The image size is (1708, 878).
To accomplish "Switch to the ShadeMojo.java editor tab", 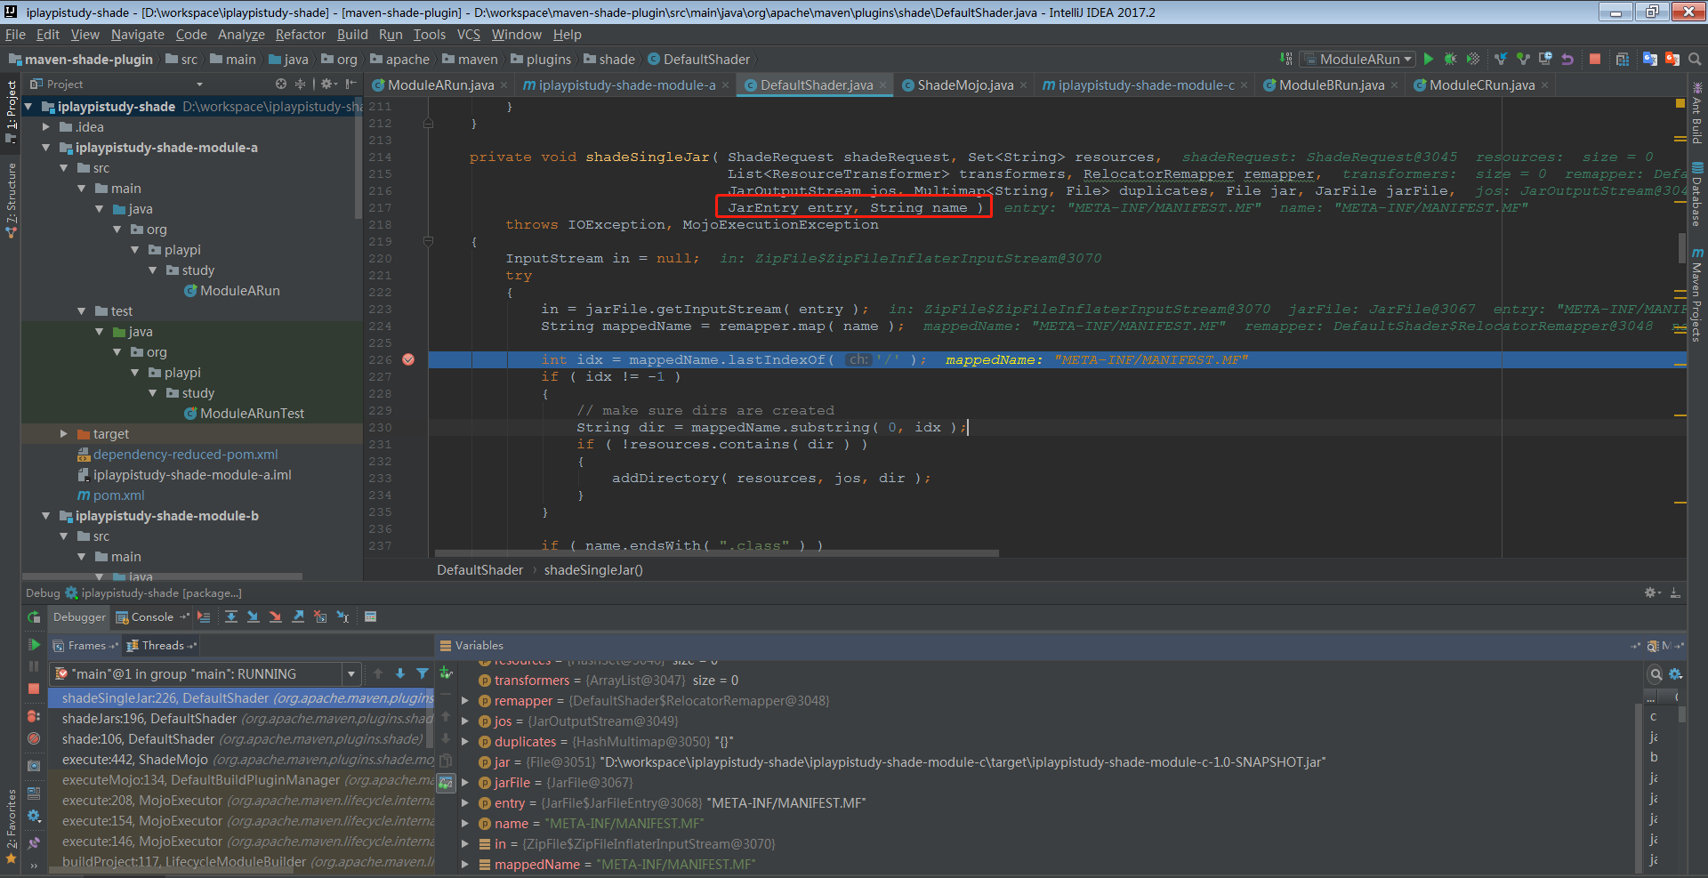I will pyautogui.click(x=964, y=85).
